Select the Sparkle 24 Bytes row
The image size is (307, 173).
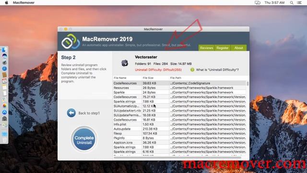[x=179, y=92]
